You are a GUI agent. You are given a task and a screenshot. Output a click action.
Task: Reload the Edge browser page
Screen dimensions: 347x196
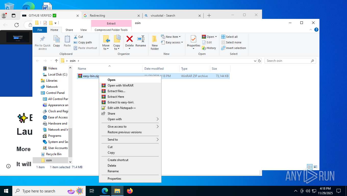tap(17, 25)
